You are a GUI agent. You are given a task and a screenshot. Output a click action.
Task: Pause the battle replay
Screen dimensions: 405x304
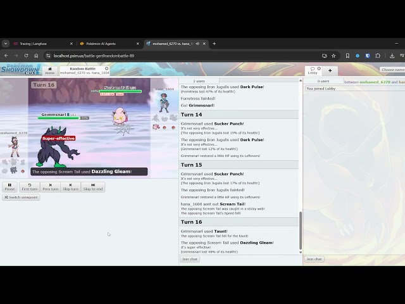[x=10, y=187]
